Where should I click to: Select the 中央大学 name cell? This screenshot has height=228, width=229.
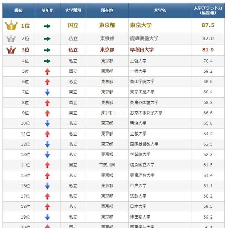click(160, 186)
